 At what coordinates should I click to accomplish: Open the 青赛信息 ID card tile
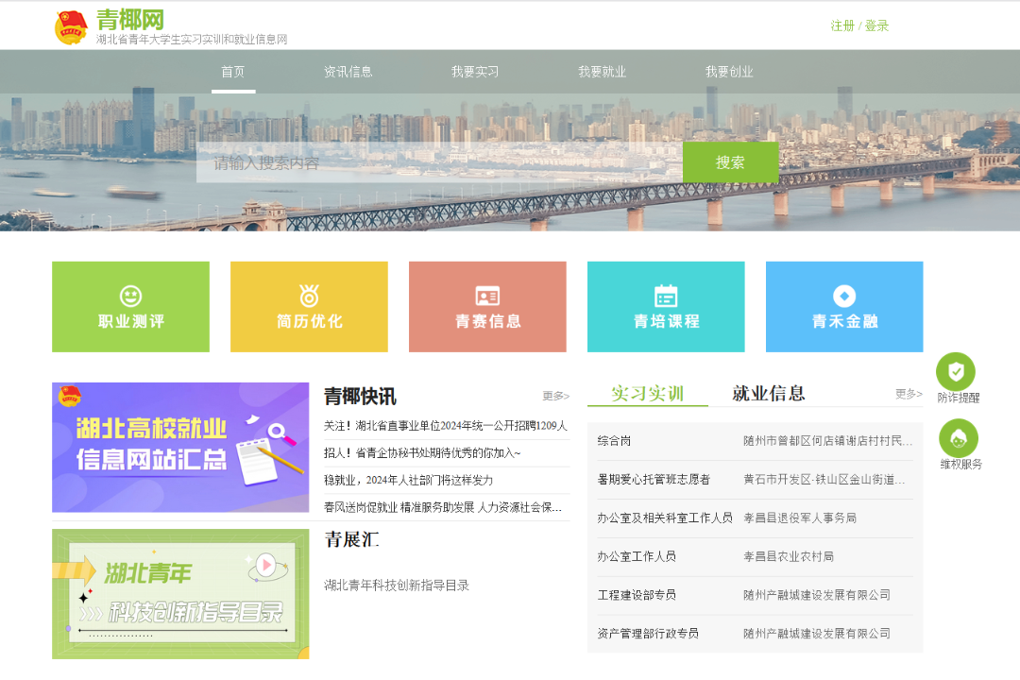[487, 307]
